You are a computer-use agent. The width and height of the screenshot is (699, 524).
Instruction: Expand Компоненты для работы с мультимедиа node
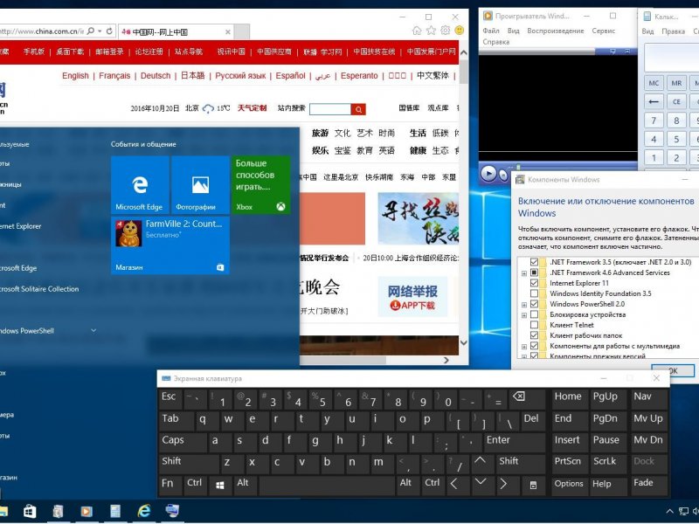[x=524, y=347]
